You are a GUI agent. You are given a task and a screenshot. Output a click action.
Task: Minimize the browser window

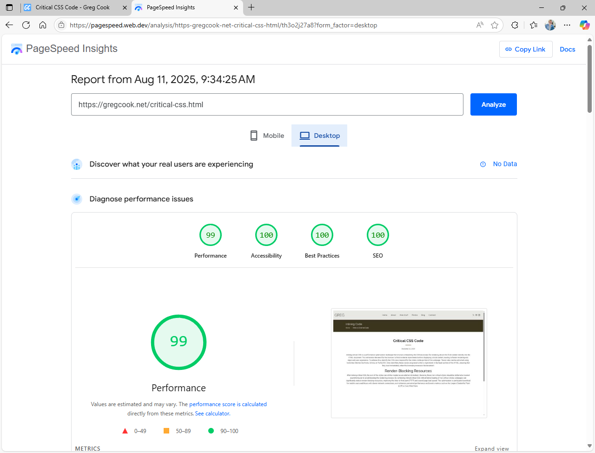point(542,7)
